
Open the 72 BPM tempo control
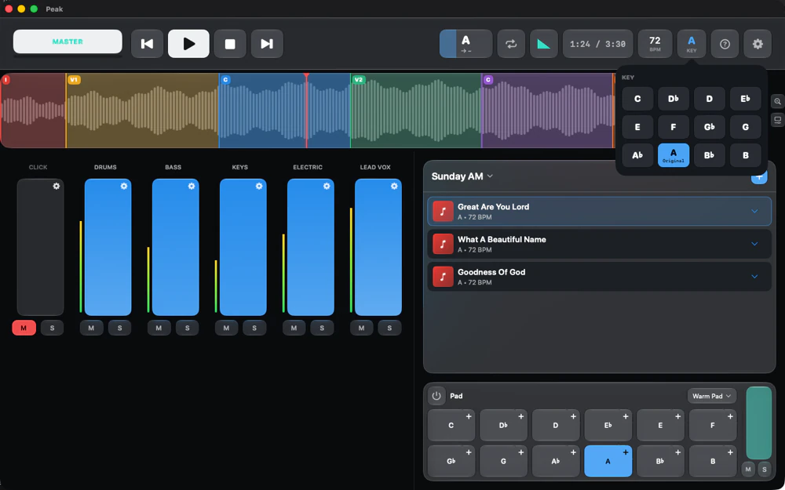pyautogui.click(x=655, y=44)
